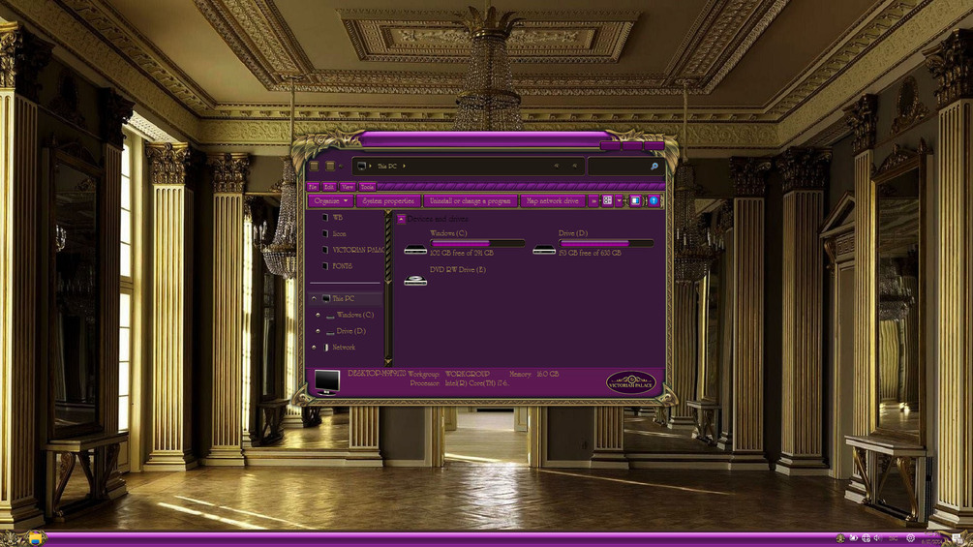Change view using the view layout icon
973x547 pixels.
pos(607,200)
